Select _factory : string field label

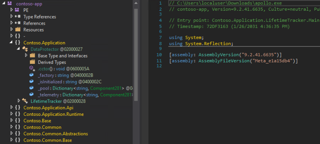66,75
